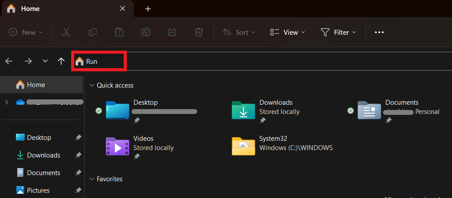Collapse the Quick access section
This screenshot has height=198, width=452.
tap(91, 85)
